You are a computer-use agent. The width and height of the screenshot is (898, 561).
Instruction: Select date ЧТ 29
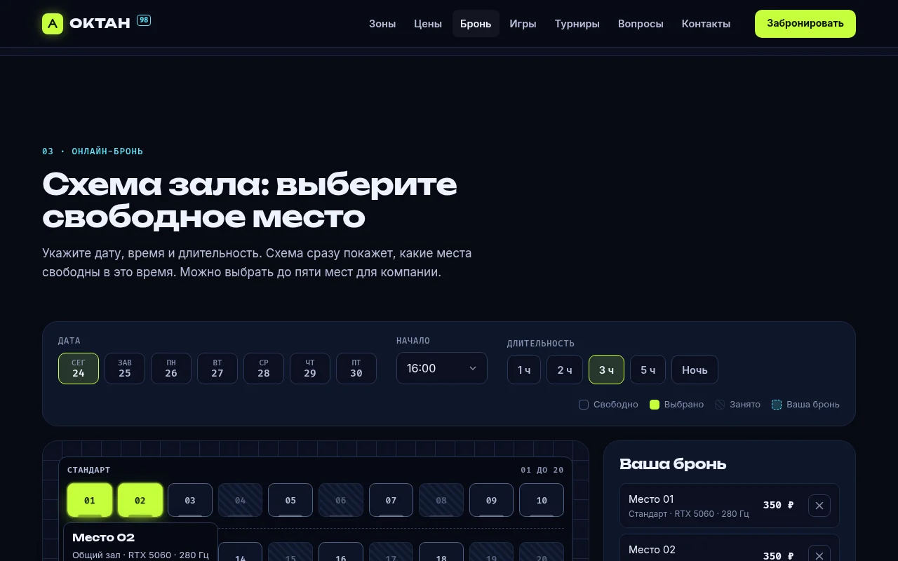click(x=310, y=369)
